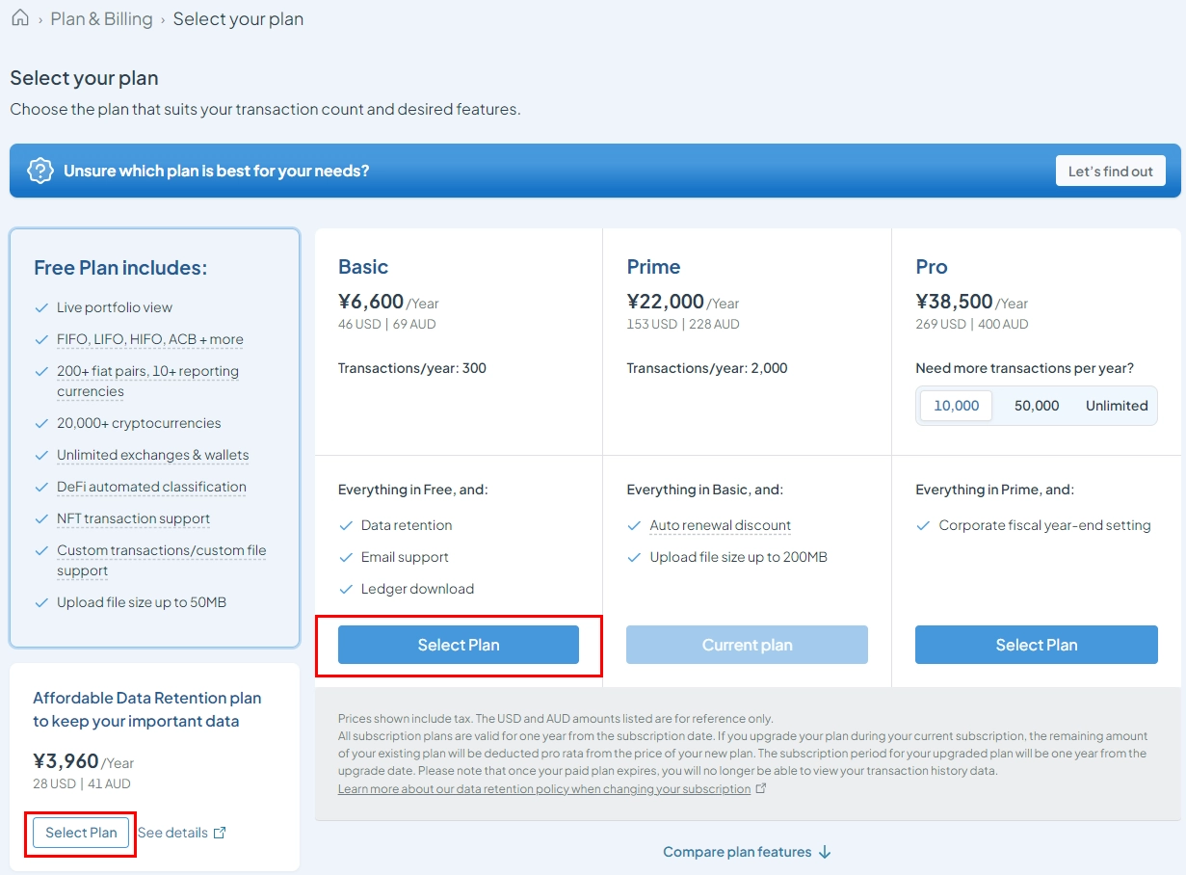Click the NFT transaction support feature
The width and height of the screenshot is (1186, 875).
[133, 518]
